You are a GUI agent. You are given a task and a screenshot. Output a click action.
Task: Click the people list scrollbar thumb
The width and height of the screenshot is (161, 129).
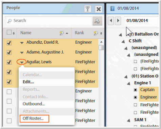(101, 47)
